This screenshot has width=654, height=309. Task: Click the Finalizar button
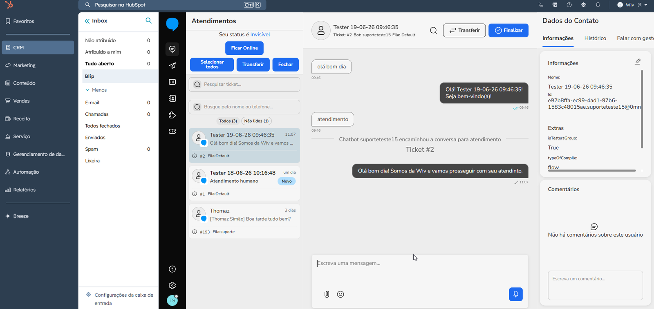(x=508, y=30)
